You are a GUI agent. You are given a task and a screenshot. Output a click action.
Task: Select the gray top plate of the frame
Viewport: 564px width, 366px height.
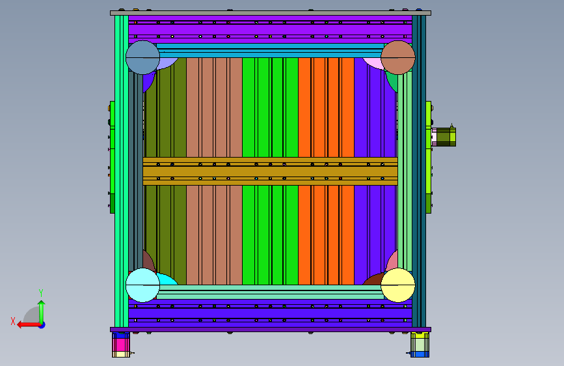tap(271, 13)
